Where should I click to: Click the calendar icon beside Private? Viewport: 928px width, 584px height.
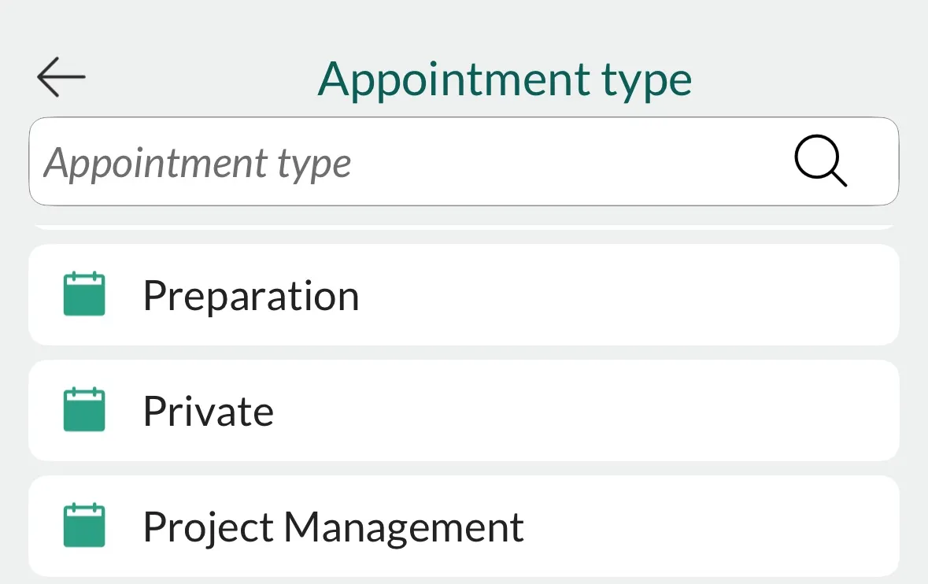(84, 410)
